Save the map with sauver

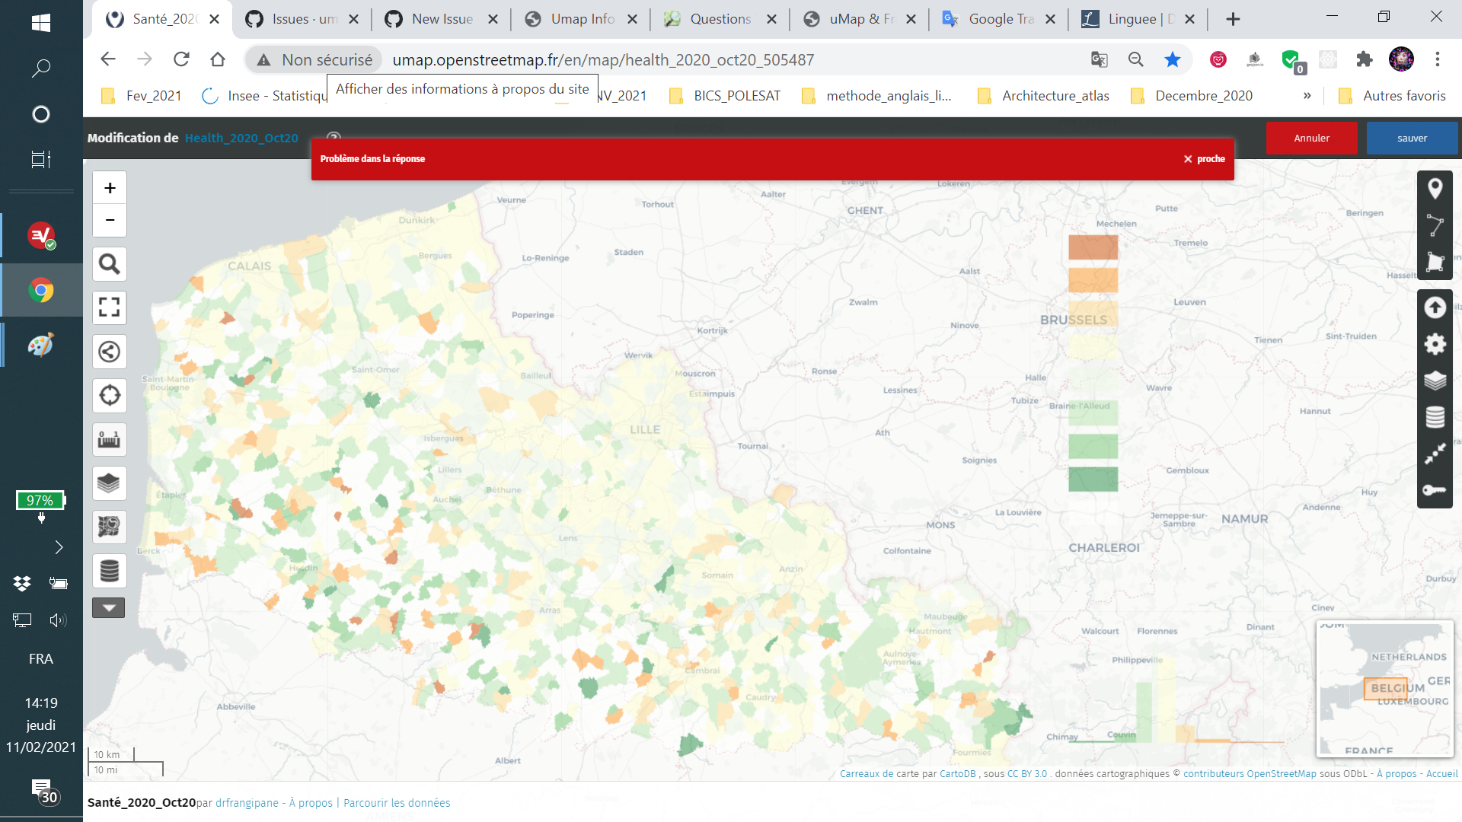(1412, 138)
